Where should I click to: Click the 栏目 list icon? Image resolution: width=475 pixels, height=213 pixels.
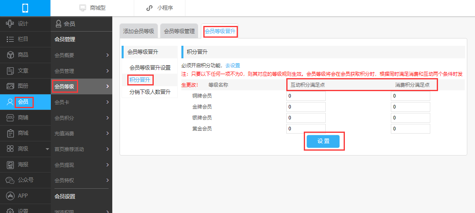click(x=10, y=39)
